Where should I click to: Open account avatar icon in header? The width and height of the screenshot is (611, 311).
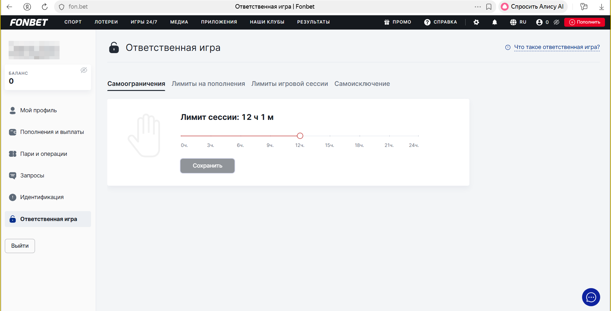(x=539, y=22)
